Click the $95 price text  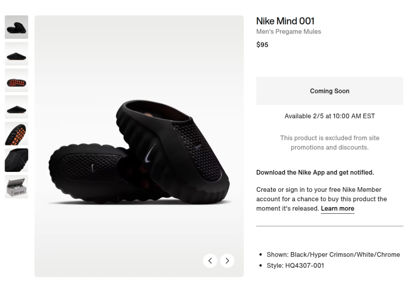(x=262, y=45)
